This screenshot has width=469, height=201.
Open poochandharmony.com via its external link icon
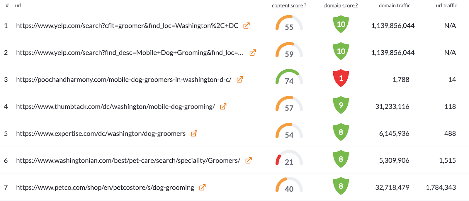[240, 79]
